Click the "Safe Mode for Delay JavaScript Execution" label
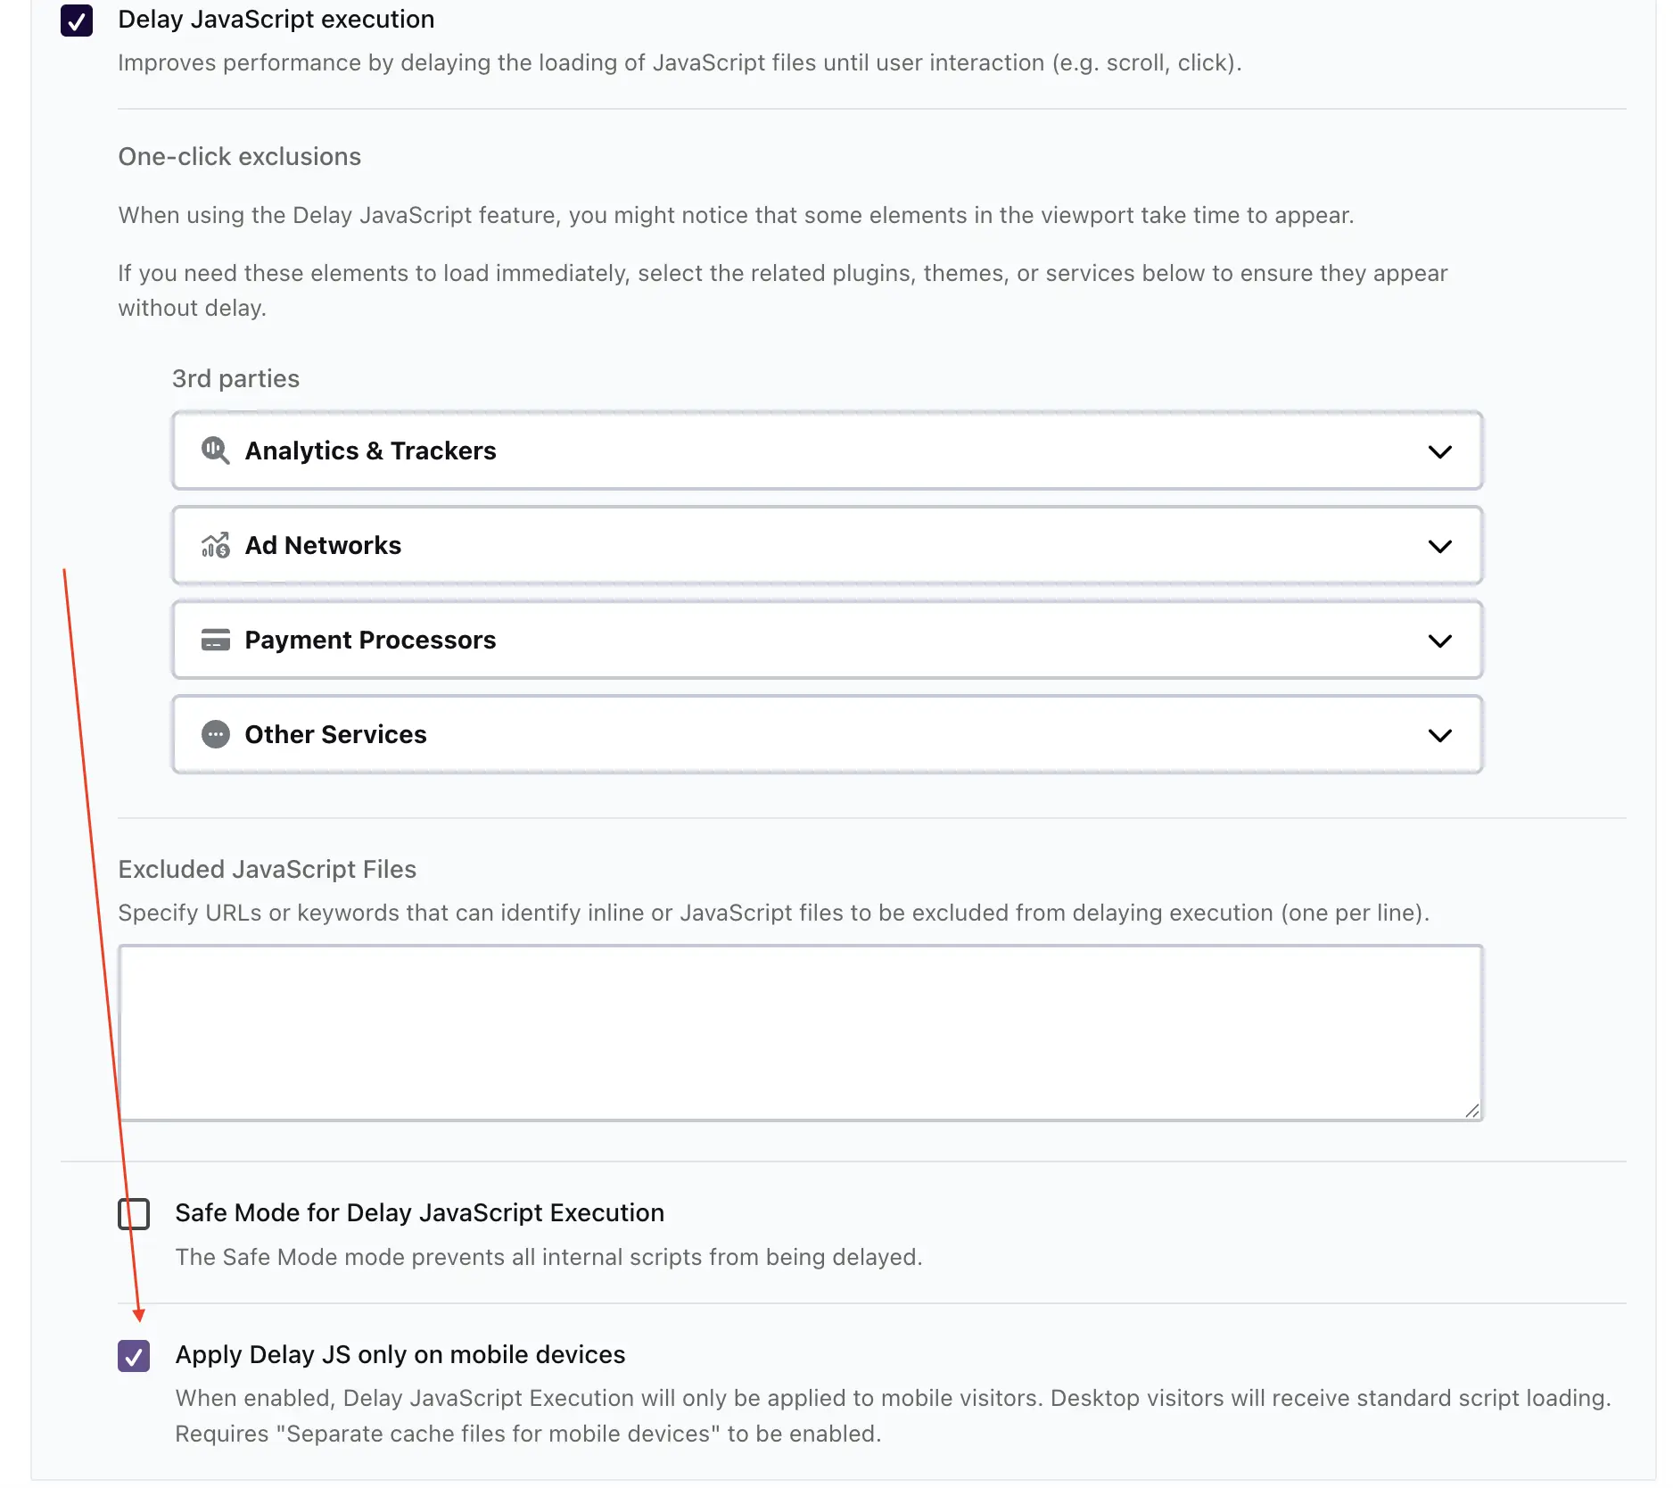Image resolution: width=1673 pixels, height=1488 pixels. pos(419,1212)
